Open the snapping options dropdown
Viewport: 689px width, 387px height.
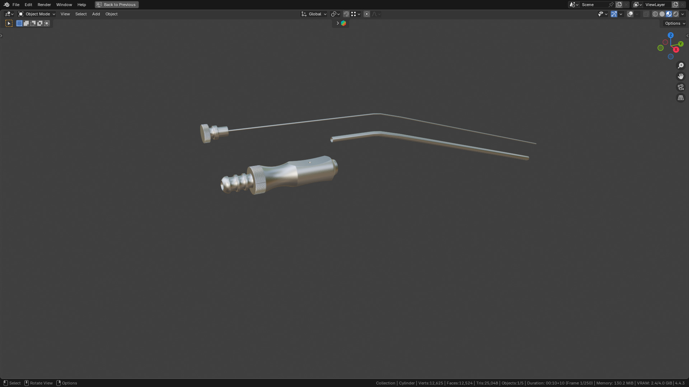(356, 14)
